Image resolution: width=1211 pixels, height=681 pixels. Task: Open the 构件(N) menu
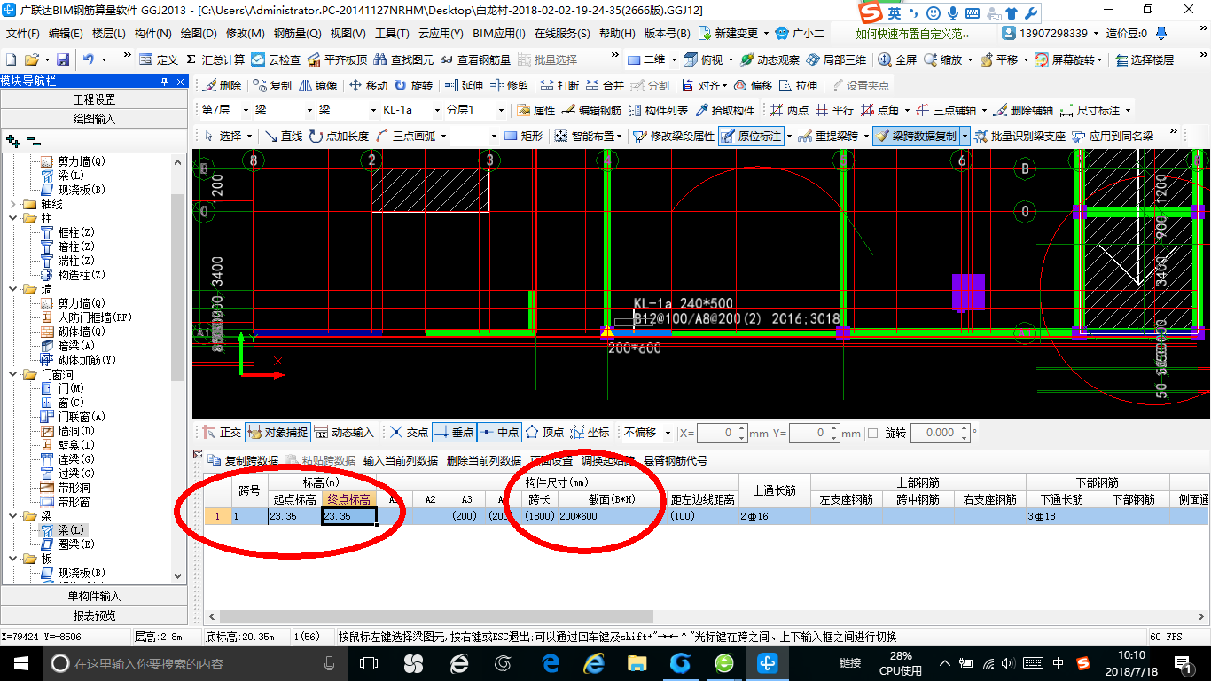point(152,33)
